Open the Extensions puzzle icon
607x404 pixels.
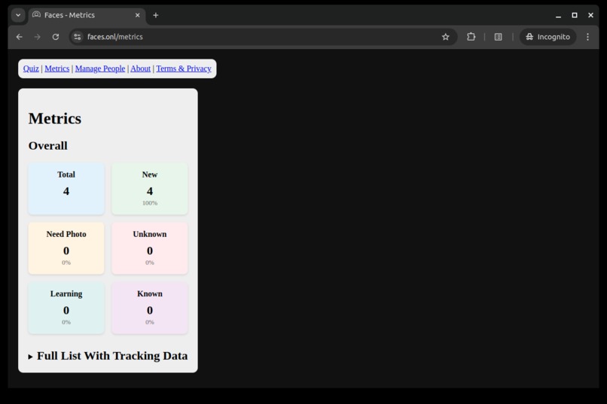tap(471, 37)
